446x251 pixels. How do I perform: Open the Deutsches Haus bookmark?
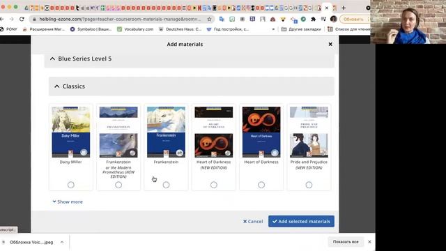[180, 29]
